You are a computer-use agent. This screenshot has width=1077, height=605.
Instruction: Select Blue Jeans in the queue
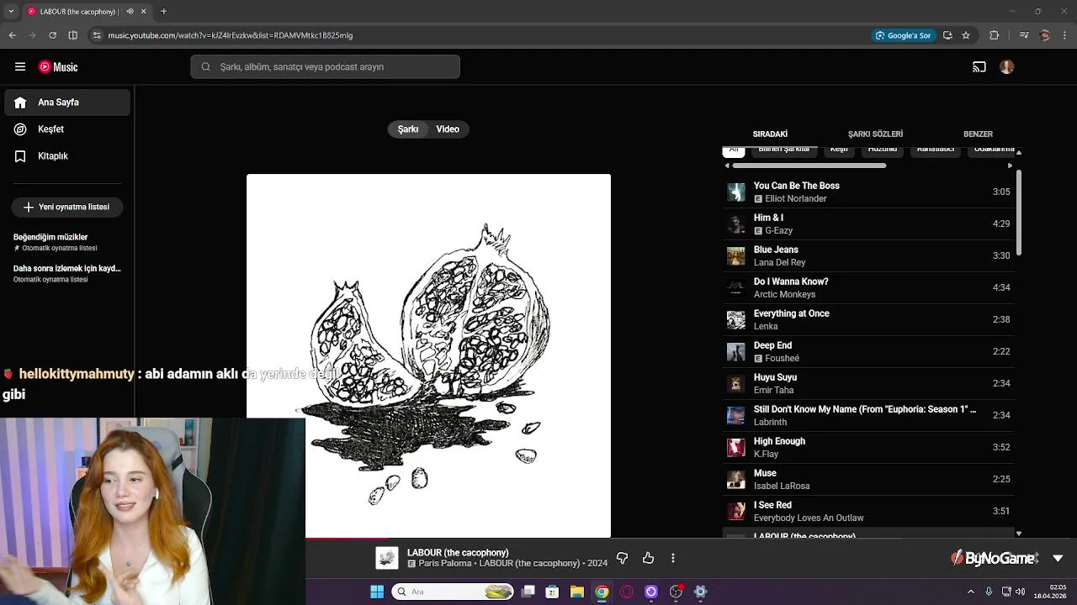tap(869, 256)
